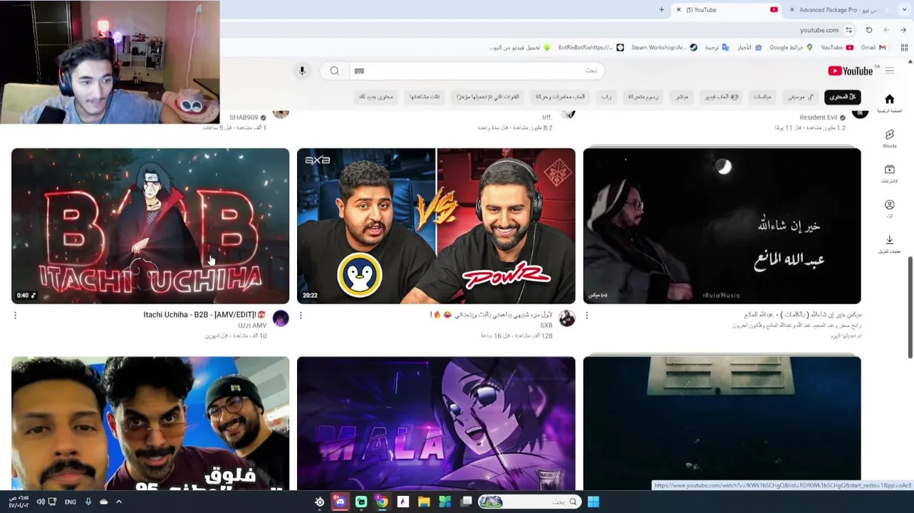The height and width of the screenshot is (513, 914).
Task: Open the on-screen keyboard icon in search box
Action: pos(359,71)
